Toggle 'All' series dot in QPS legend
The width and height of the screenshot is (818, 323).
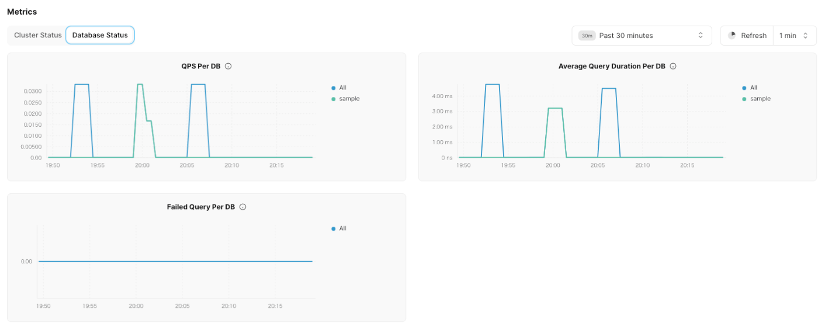tap(334, 88)
